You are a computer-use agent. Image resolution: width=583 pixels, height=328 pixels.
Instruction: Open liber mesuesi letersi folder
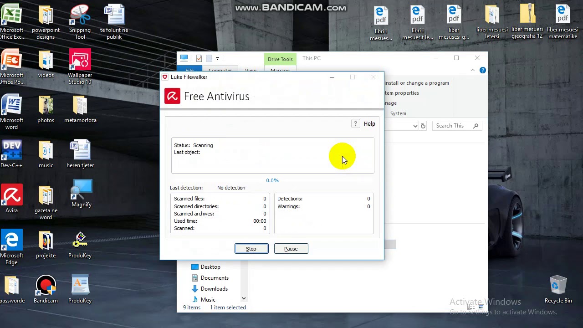click(x=492, y=22)
